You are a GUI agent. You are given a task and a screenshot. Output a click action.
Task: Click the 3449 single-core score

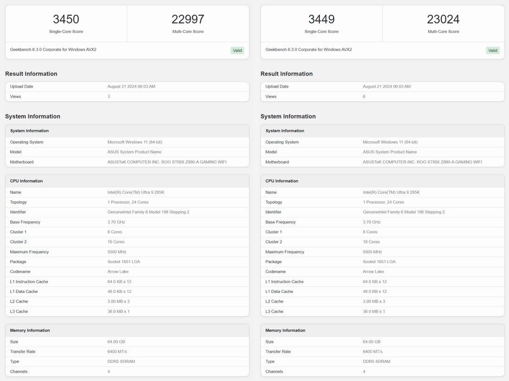click(321, 19)
